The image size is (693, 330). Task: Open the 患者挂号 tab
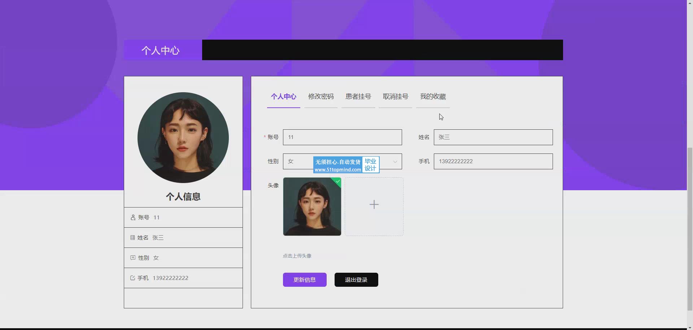click(x=358, y=97)
